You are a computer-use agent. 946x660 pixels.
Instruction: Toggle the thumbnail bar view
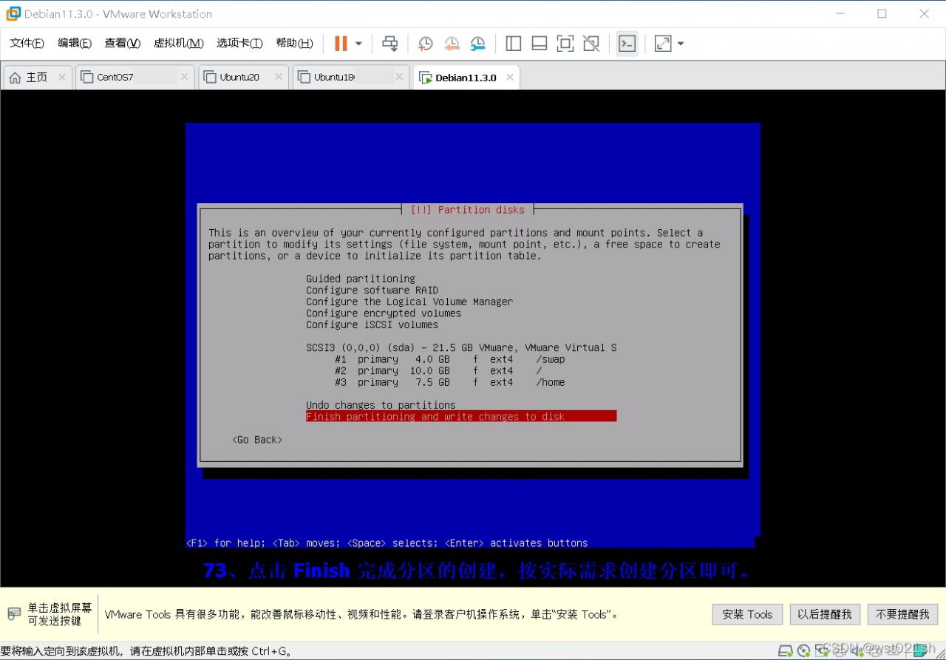tap(540, 44)
